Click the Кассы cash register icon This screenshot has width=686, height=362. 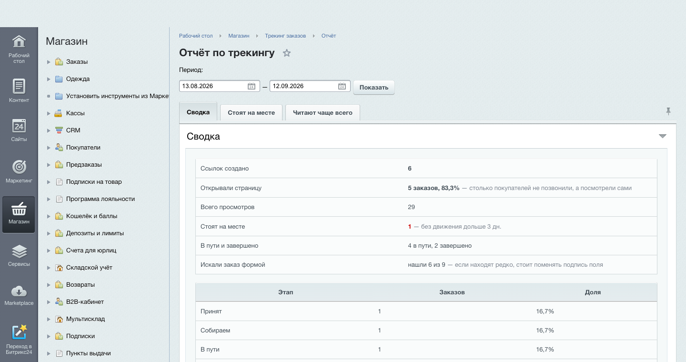click(59, 113)
